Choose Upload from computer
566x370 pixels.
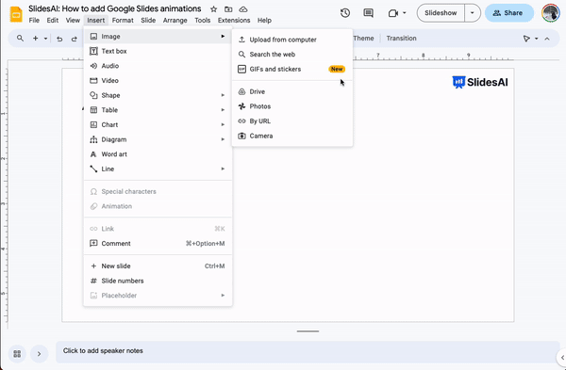click(292, 40)
